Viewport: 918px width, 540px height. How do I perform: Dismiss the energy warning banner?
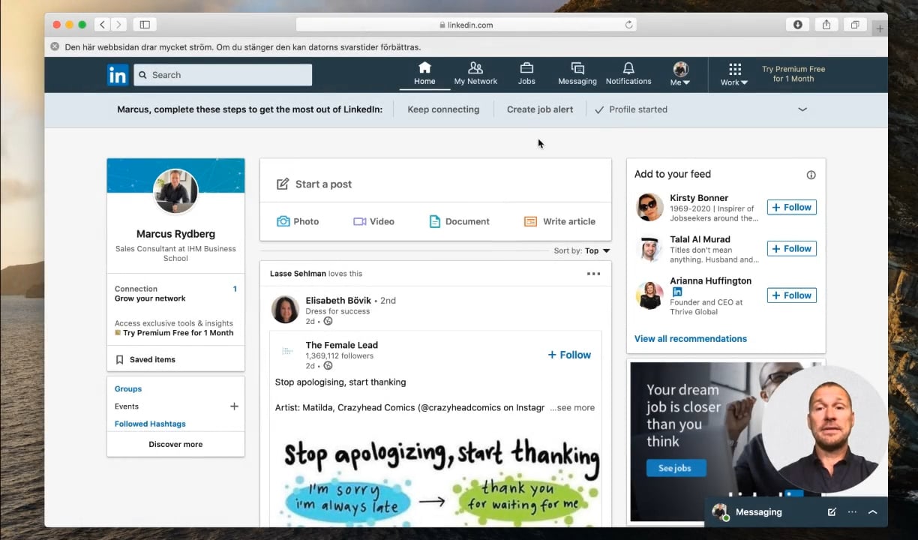coord(55,46)
